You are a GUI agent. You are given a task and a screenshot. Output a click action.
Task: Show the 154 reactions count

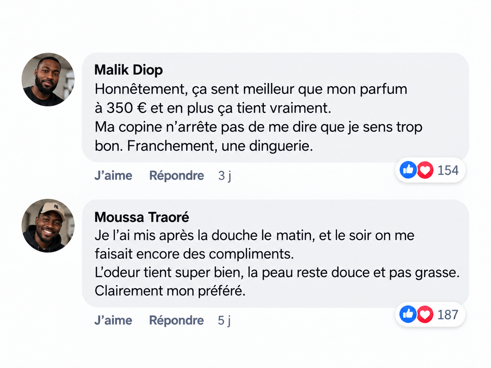click(x=448, y=170)
